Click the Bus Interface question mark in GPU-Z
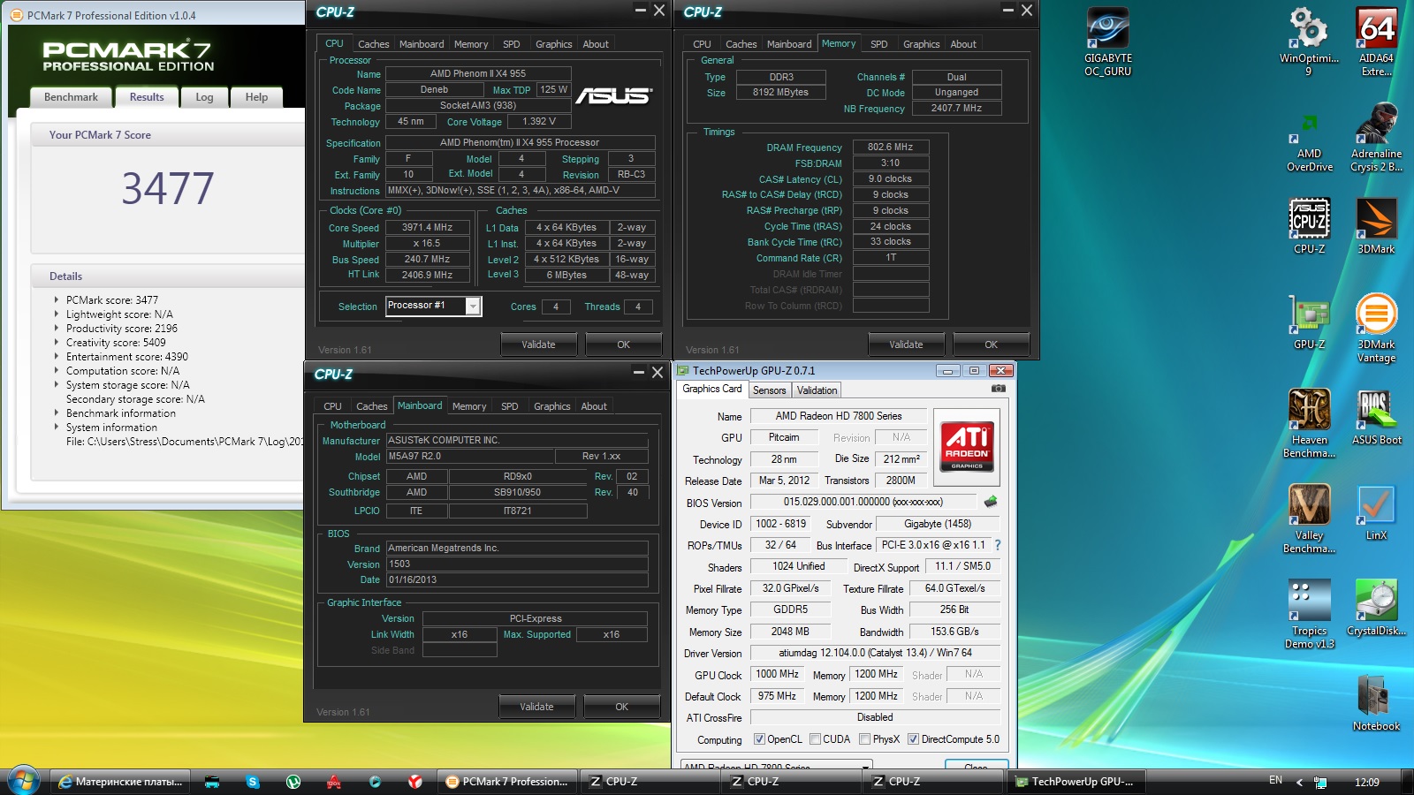This screenshot has height=795, width=1414. [x=998, y=545]
